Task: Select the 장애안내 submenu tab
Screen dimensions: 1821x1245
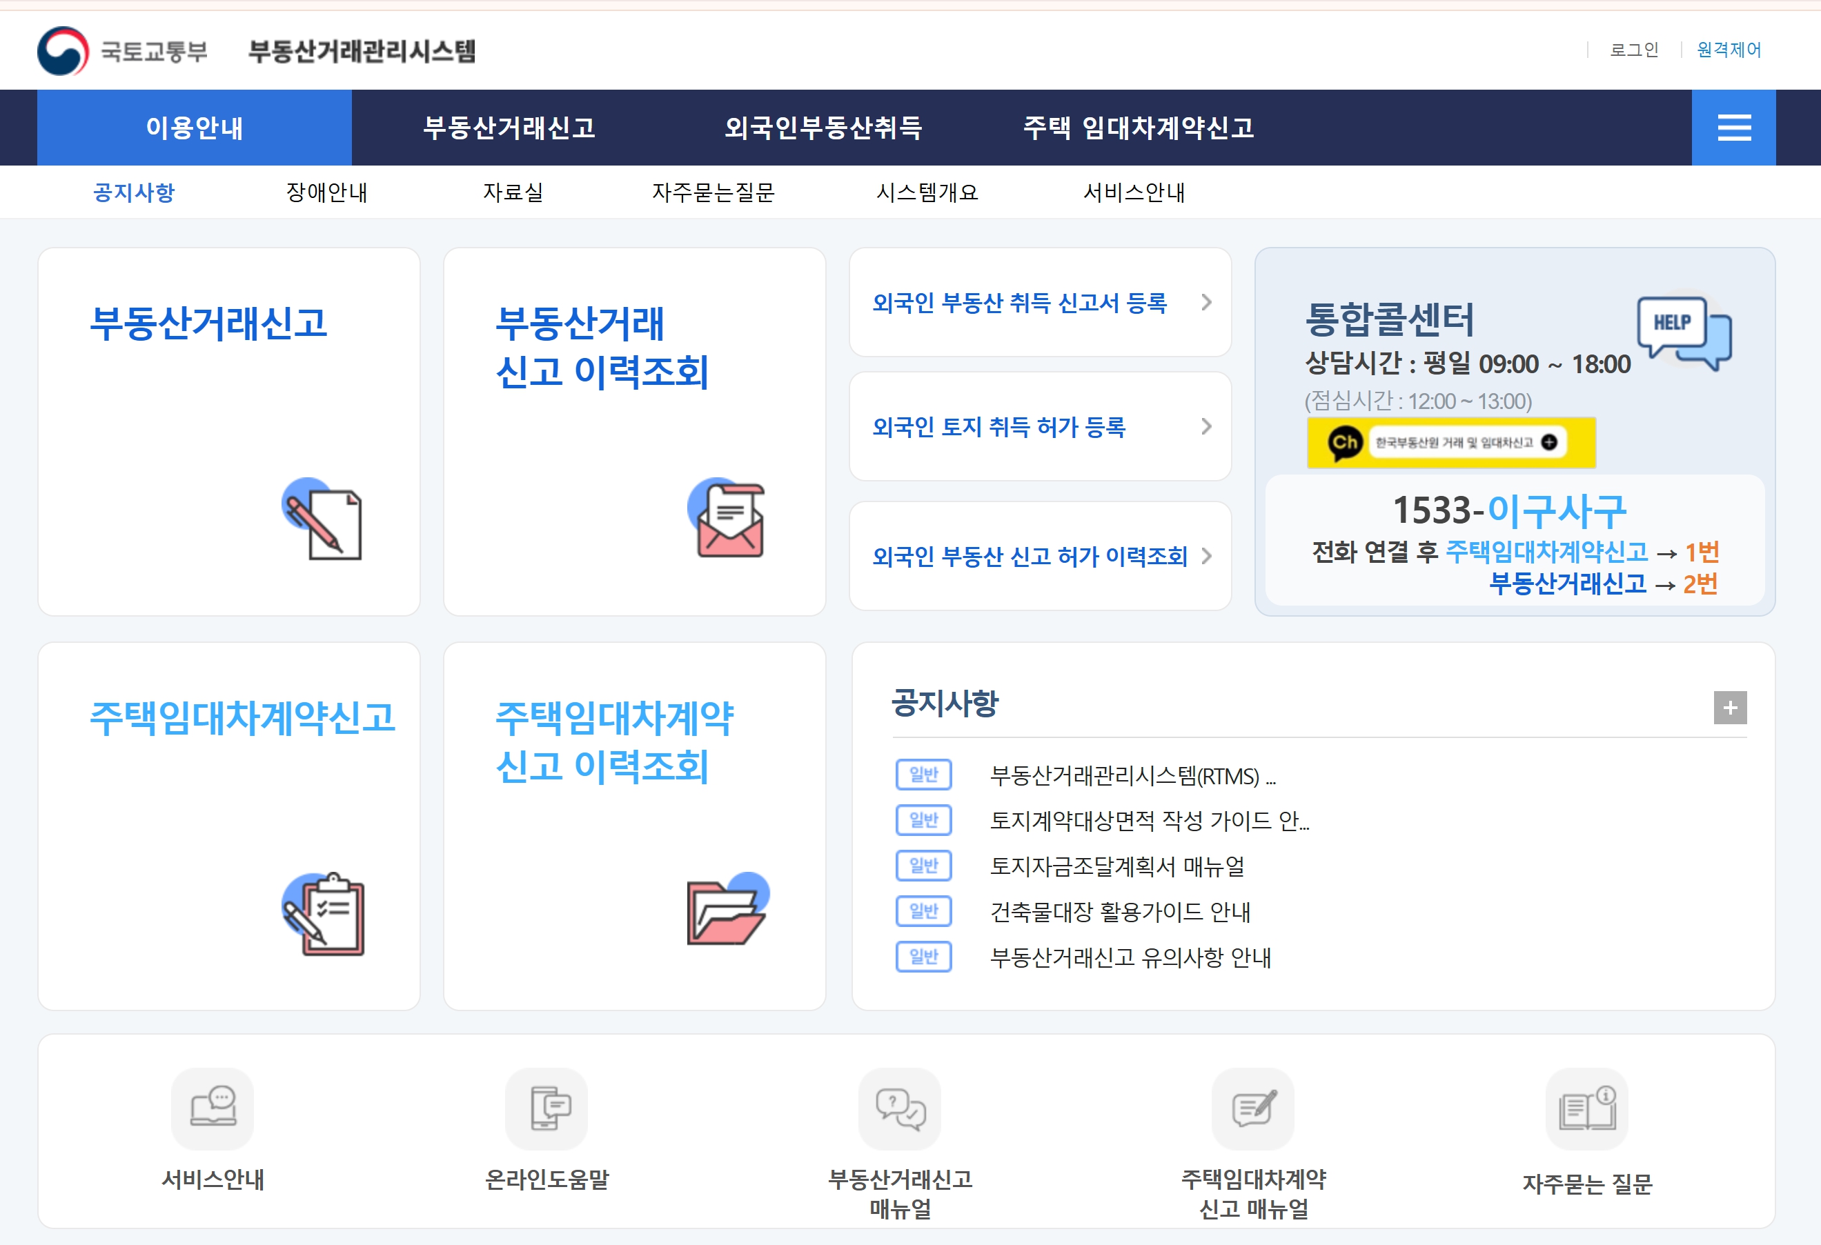Action: (x=327, y=192)
